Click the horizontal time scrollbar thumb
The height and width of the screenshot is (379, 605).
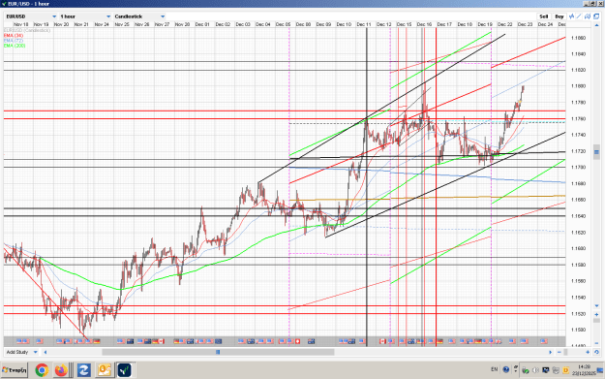[218, 352]
